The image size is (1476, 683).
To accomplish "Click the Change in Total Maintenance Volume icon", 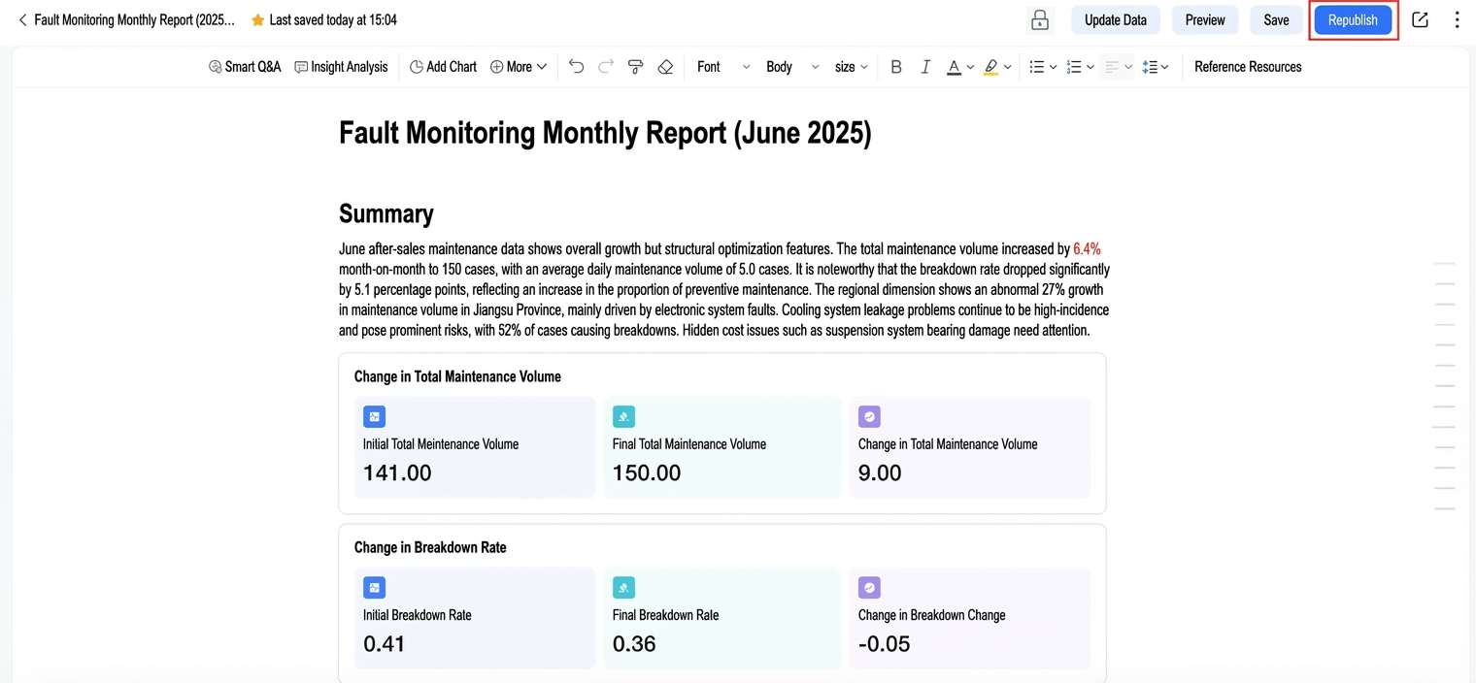I will pos(869,417).
